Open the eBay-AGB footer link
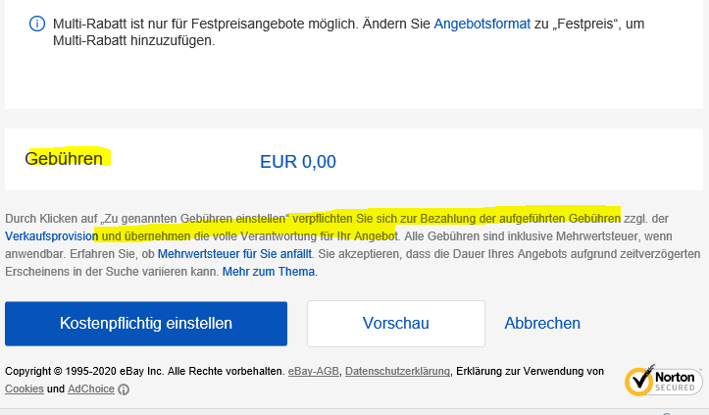This screenshot has width=709, height=415. [313, 371]
